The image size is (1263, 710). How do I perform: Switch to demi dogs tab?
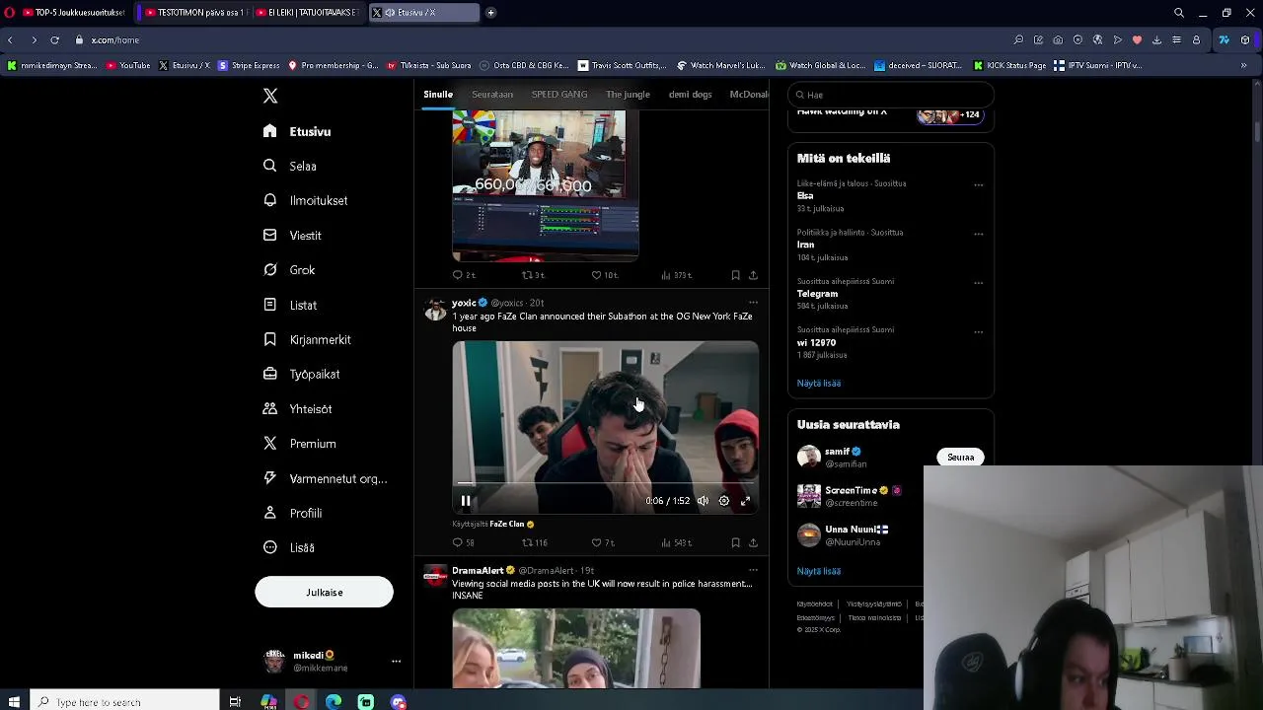click(x=690, y=95)
